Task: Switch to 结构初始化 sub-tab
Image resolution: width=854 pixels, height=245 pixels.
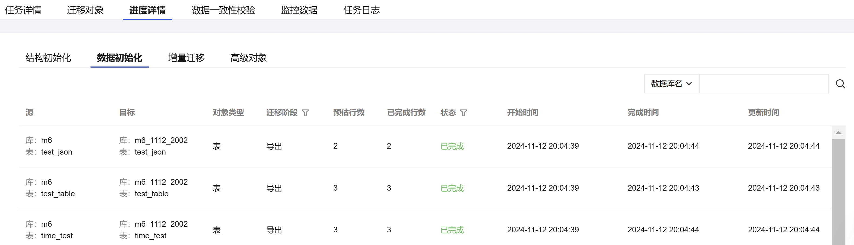Action: click(x=48, y=58)
